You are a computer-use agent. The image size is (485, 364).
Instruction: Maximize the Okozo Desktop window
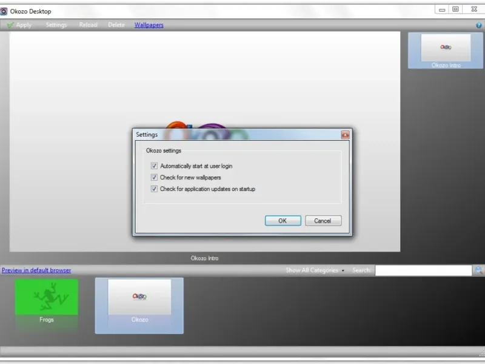pyautogui.click(x=455, y=9)
